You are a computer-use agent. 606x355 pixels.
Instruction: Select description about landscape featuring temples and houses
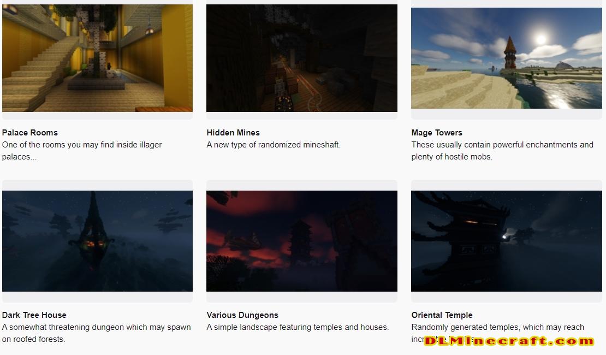298,327
